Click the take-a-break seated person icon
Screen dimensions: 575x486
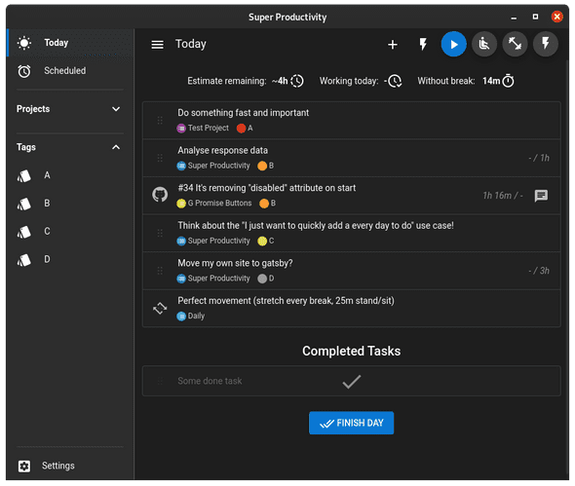(x=484, y=44)
